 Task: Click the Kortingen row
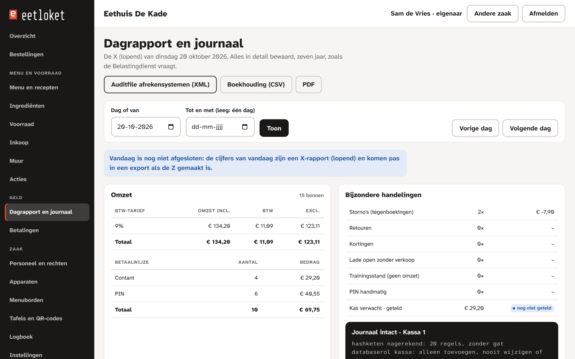452,244
